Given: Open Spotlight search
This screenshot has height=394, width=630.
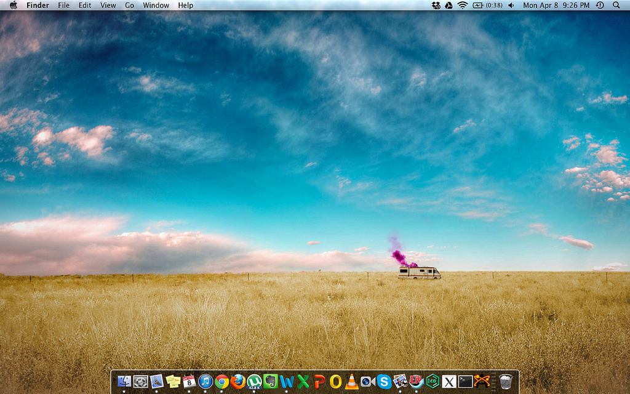Looking at the screenshot, I should pos(616,5).
